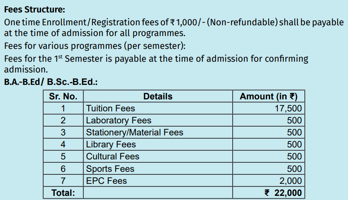Click the 2,000 EPC amount
This screenshot has width=348, height=200.
(x=291, y=181)
